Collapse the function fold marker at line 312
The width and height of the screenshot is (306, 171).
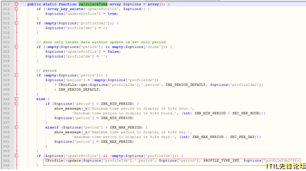[16, 4]
